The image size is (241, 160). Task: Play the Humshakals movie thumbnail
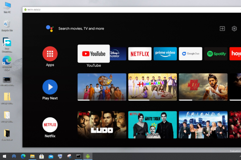152,87
